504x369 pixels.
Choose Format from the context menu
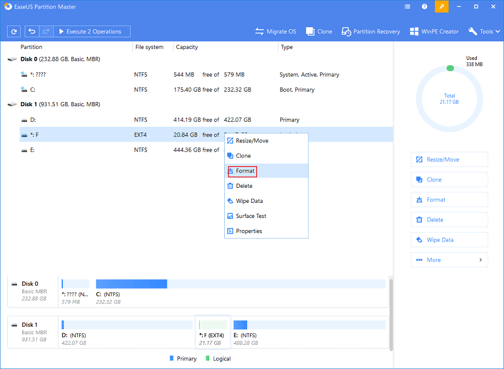tap(245, 171)
